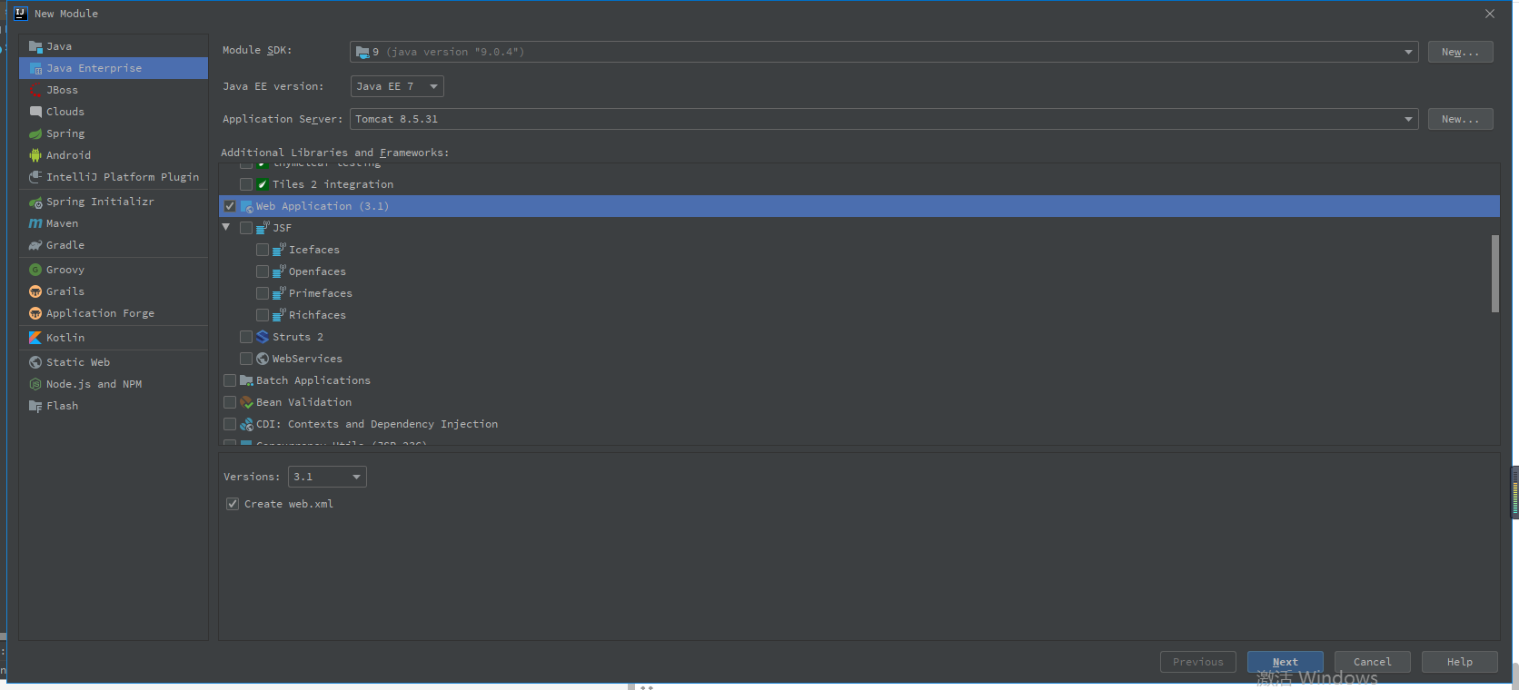This screenshot has width=1519, height=690.
Task: Click the Android robot icon
Action: (x=35, y=155)
